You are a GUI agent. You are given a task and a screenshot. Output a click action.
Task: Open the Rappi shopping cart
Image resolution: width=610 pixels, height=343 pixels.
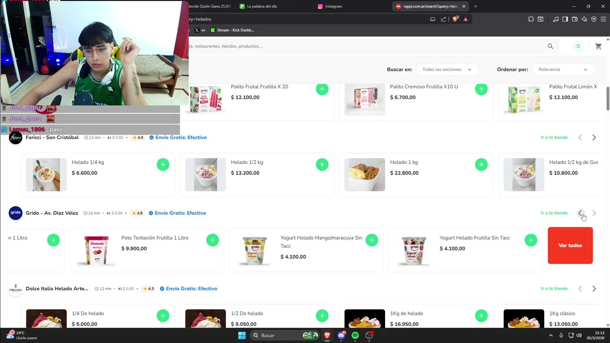tap(598, 46)
